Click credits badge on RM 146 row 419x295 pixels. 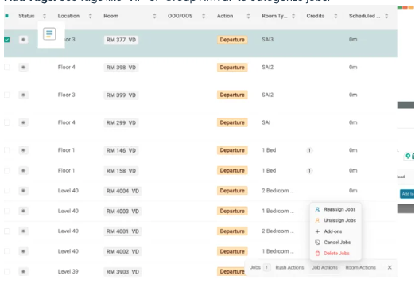point(309,150)
